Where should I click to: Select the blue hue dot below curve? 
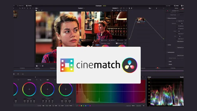(88, 106)
